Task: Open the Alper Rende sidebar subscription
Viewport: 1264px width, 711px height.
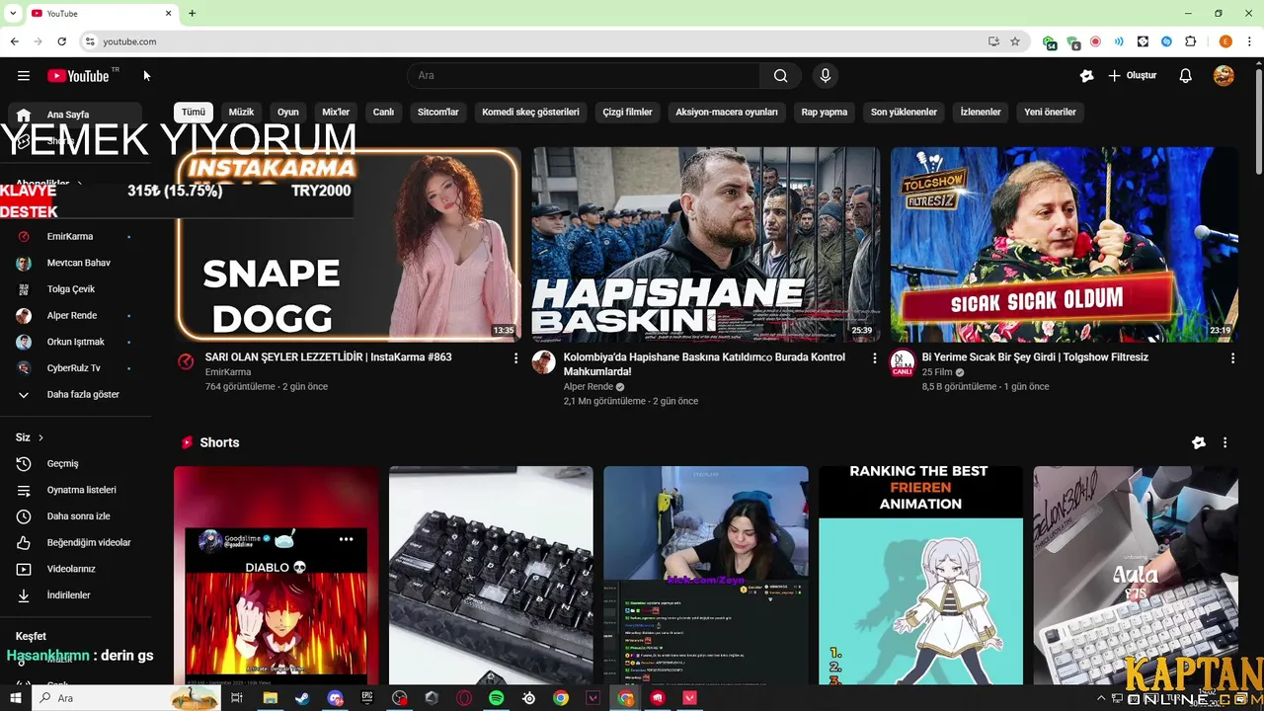Action: tap(77, 315)
